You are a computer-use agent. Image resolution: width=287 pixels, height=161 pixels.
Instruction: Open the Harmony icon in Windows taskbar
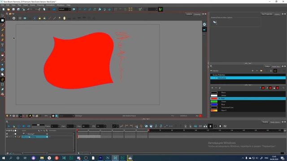[115, 158]
